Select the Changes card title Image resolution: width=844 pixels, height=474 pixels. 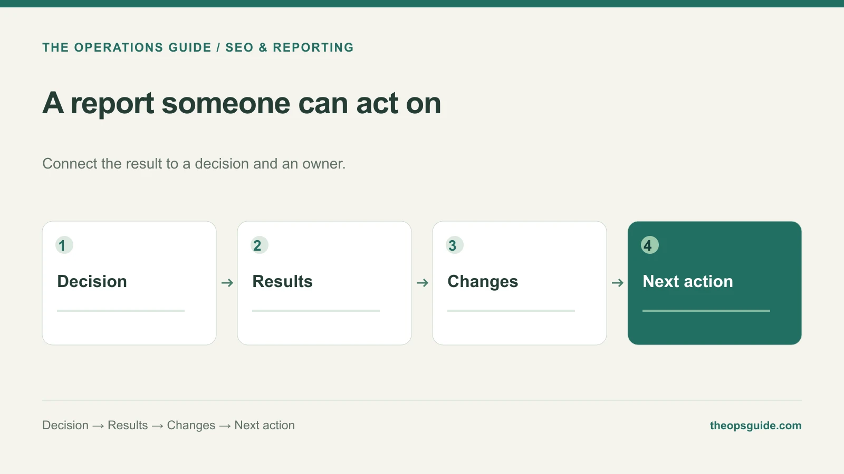pyautogui.click(x=483, y=282)
